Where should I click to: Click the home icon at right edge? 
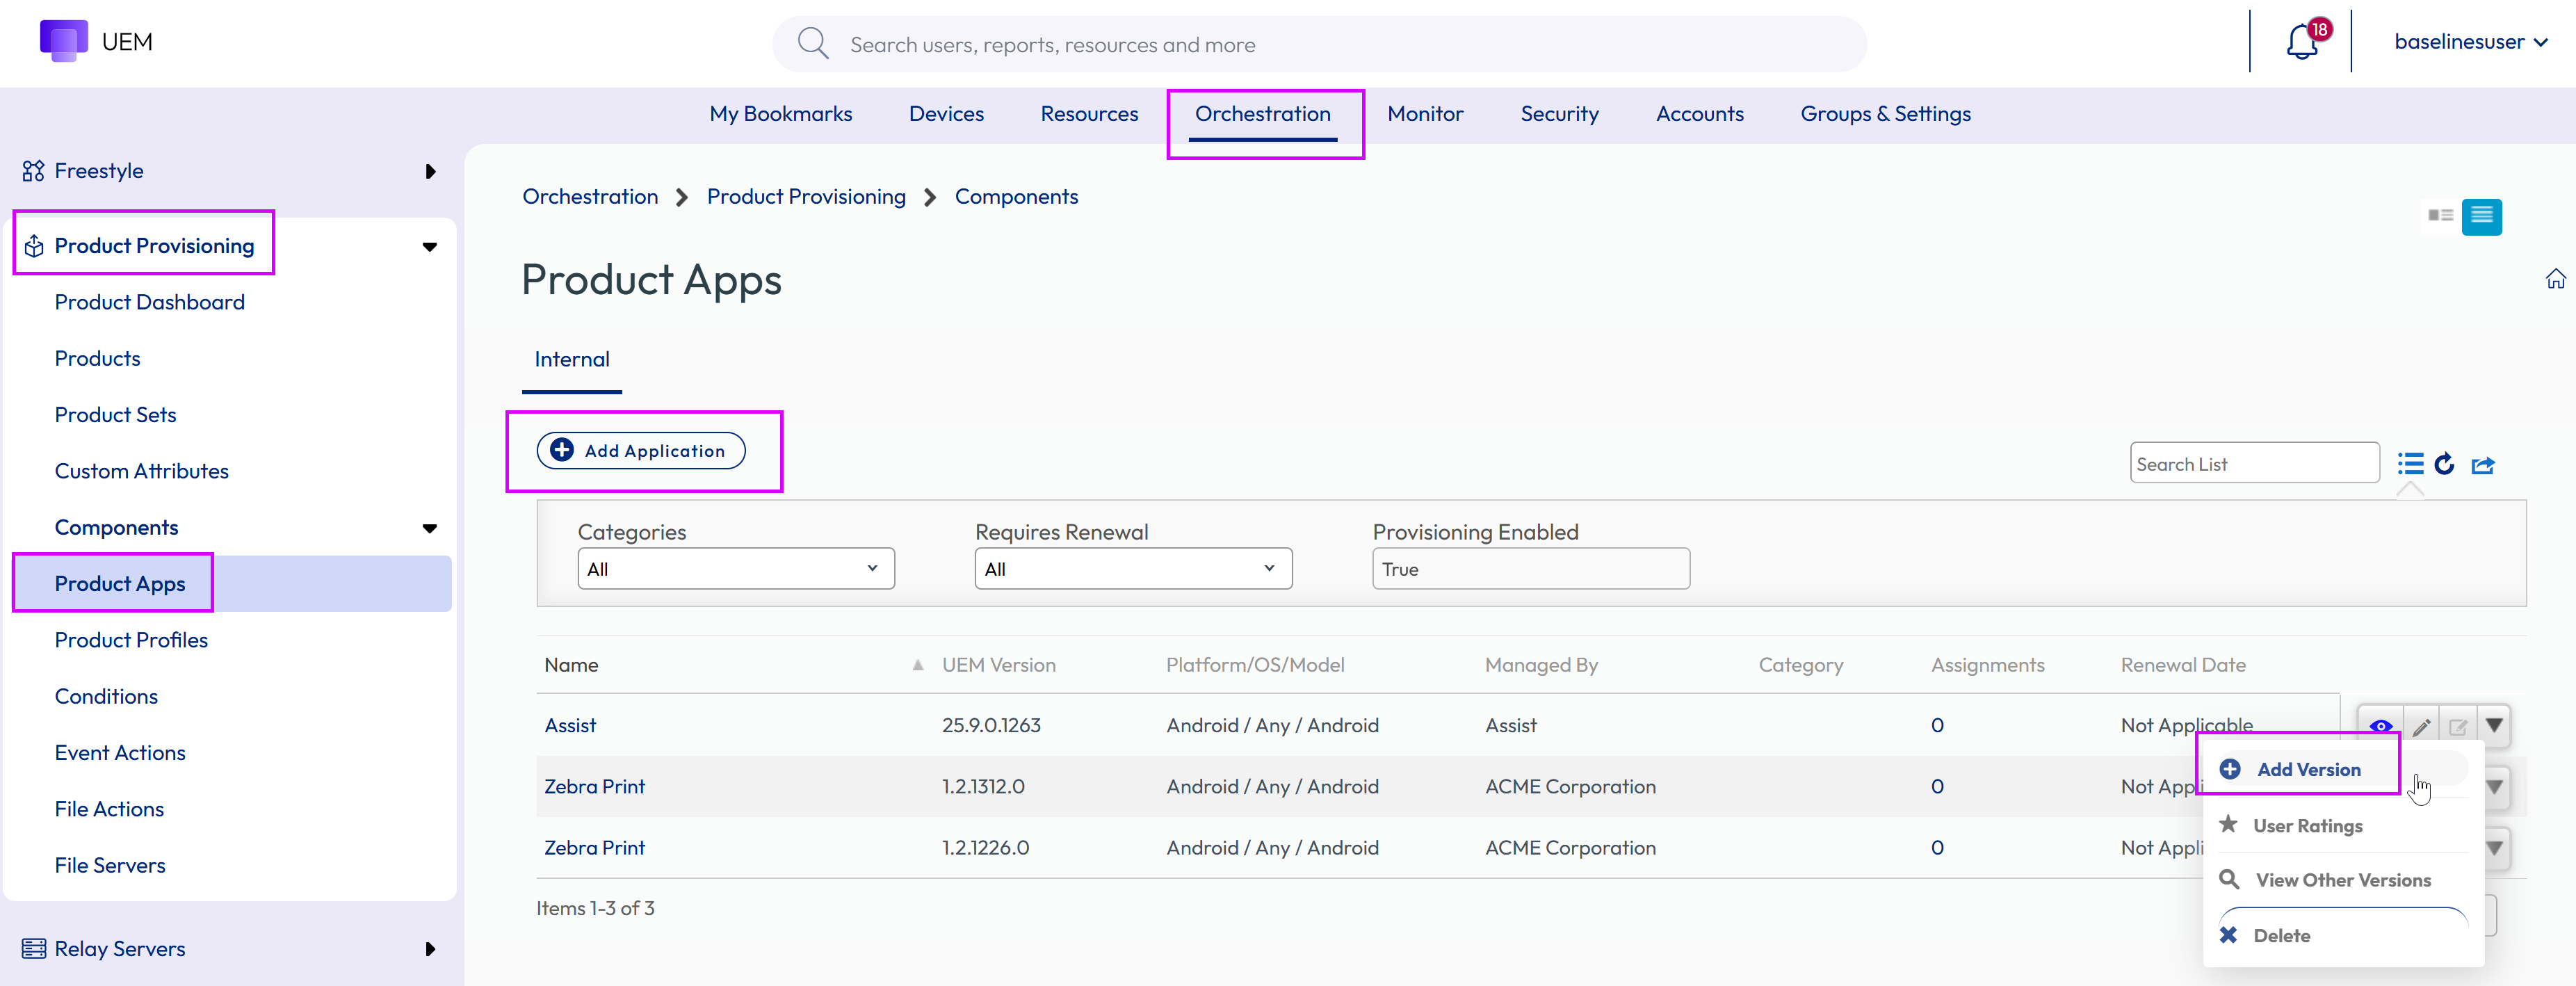(x=2555, y=279)
